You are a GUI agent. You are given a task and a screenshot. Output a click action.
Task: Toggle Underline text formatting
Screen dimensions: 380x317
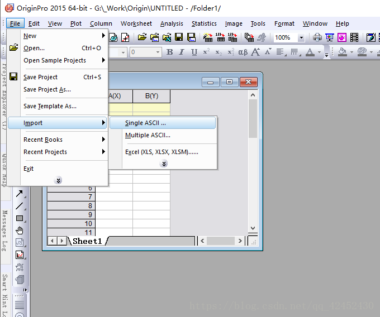[x=194, y=52]
